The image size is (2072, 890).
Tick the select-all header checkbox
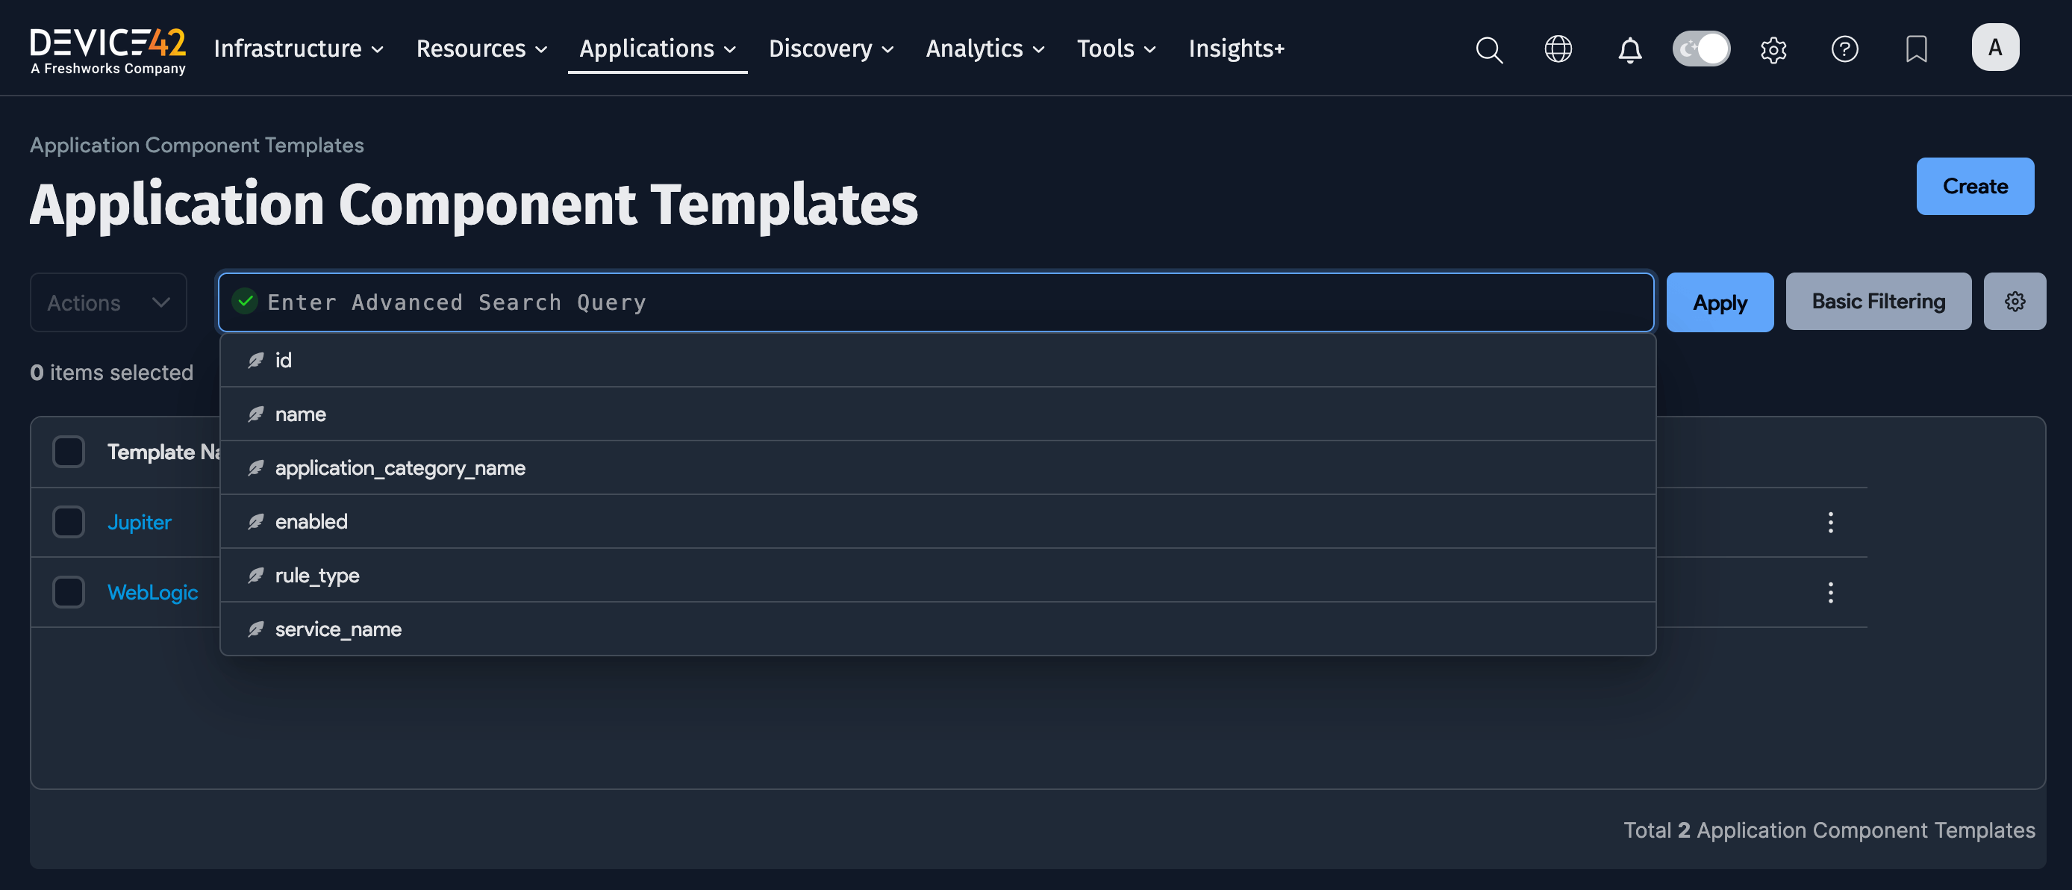click(x=69, y=452)
